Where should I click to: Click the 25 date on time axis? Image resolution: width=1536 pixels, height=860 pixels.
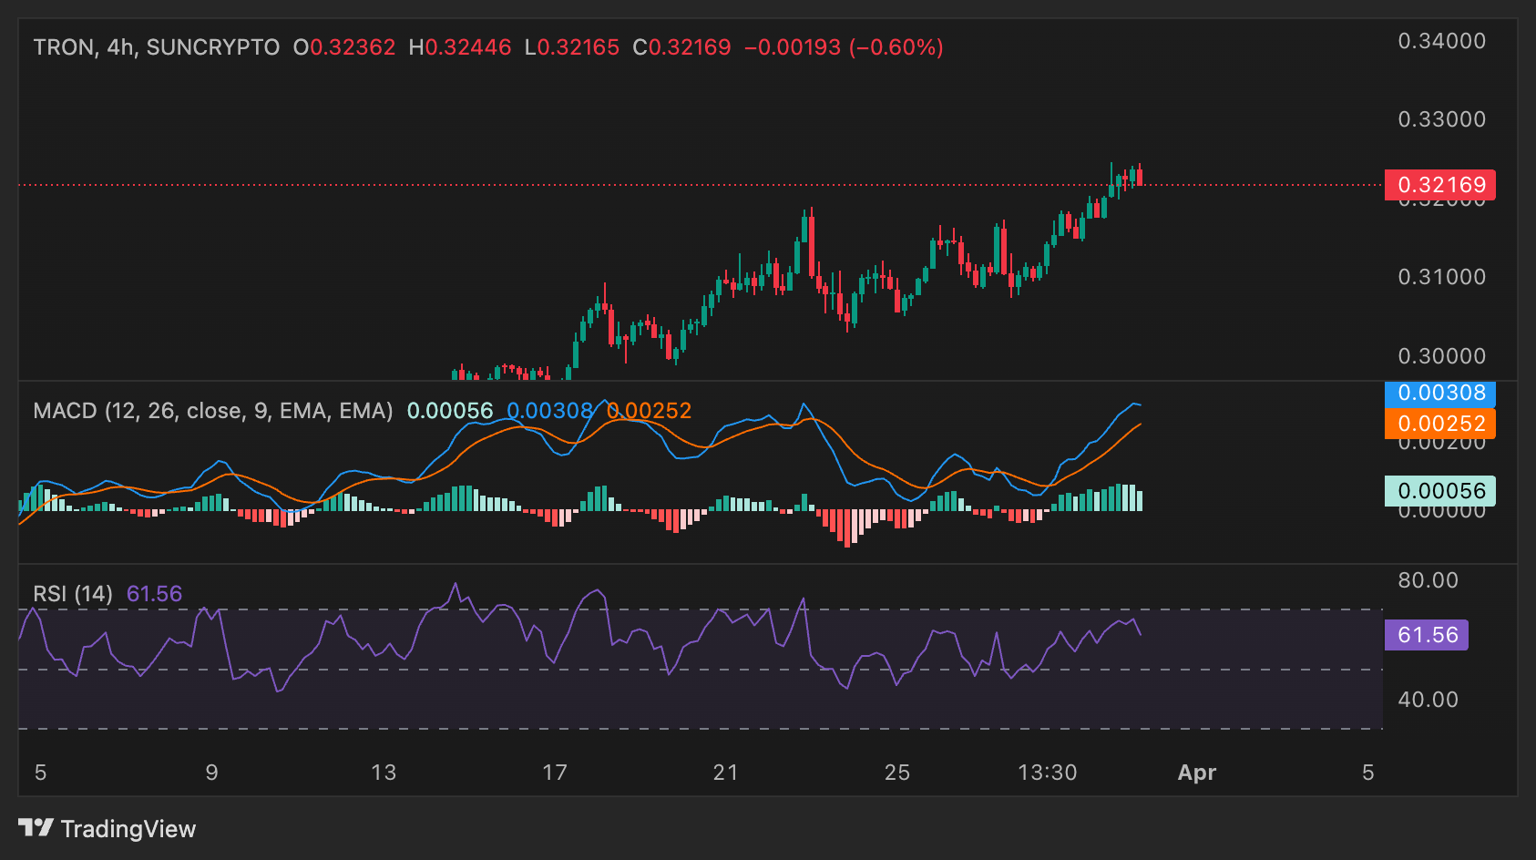[x=896, y=773]
